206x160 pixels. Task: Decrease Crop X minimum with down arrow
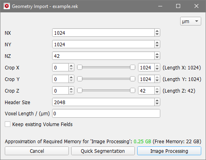point(71,69)
